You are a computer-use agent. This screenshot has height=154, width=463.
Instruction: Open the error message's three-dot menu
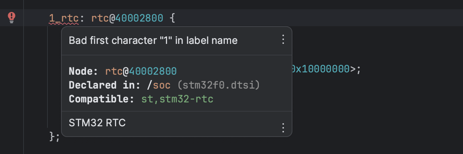(x=283, y=40)
